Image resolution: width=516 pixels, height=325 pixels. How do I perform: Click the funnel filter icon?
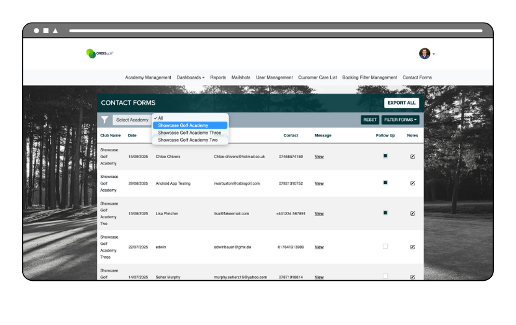point(105,120)
